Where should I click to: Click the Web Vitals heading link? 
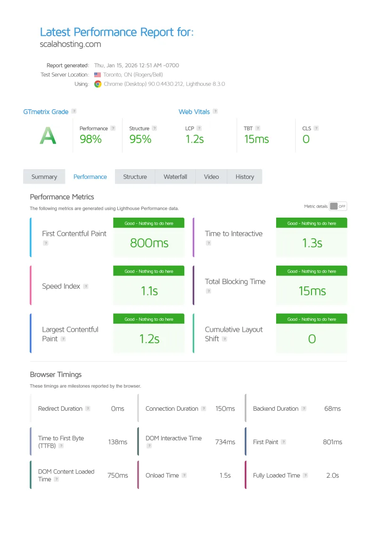(x=194, y=112)
